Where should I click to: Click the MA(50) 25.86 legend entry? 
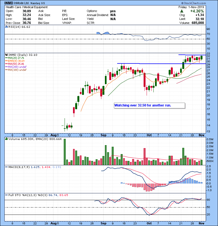[14, 64]
